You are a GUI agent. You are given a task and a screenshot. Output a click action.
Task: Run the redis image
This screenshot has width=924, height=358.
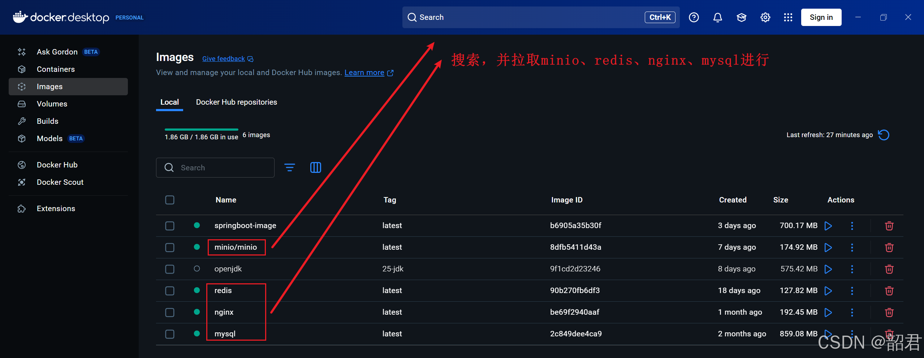828,291
